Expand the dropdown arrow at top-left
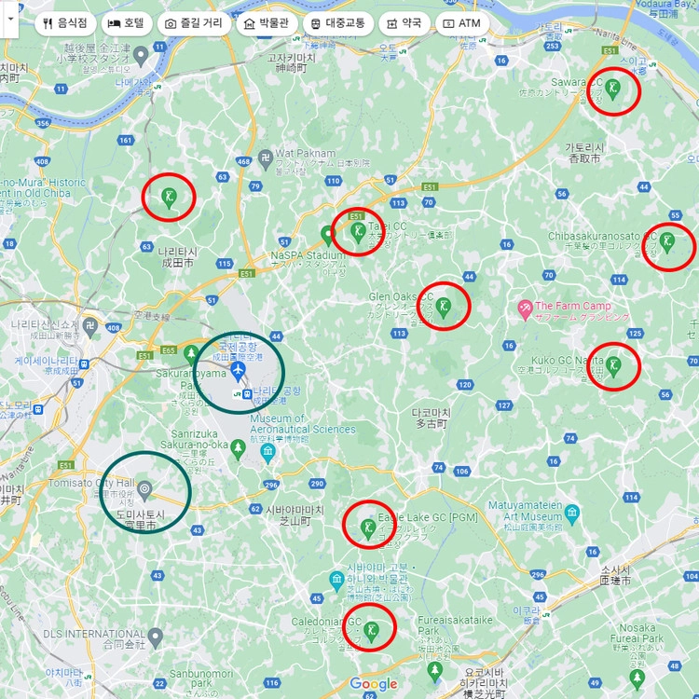The image size is (699, 699). [10, 20]
